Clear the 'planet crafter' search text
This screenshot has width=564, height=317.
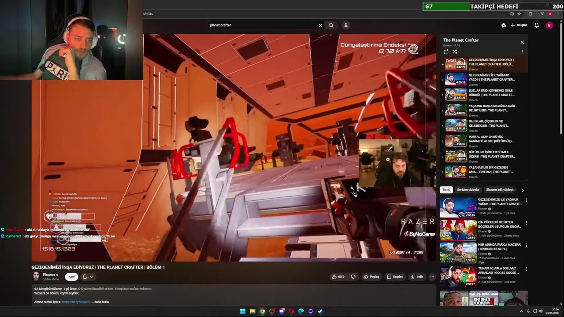[x=320, y=25]
